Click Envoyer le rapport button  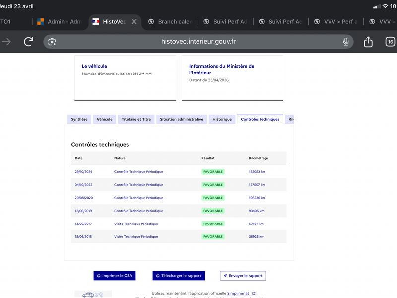tap(243, 276)
